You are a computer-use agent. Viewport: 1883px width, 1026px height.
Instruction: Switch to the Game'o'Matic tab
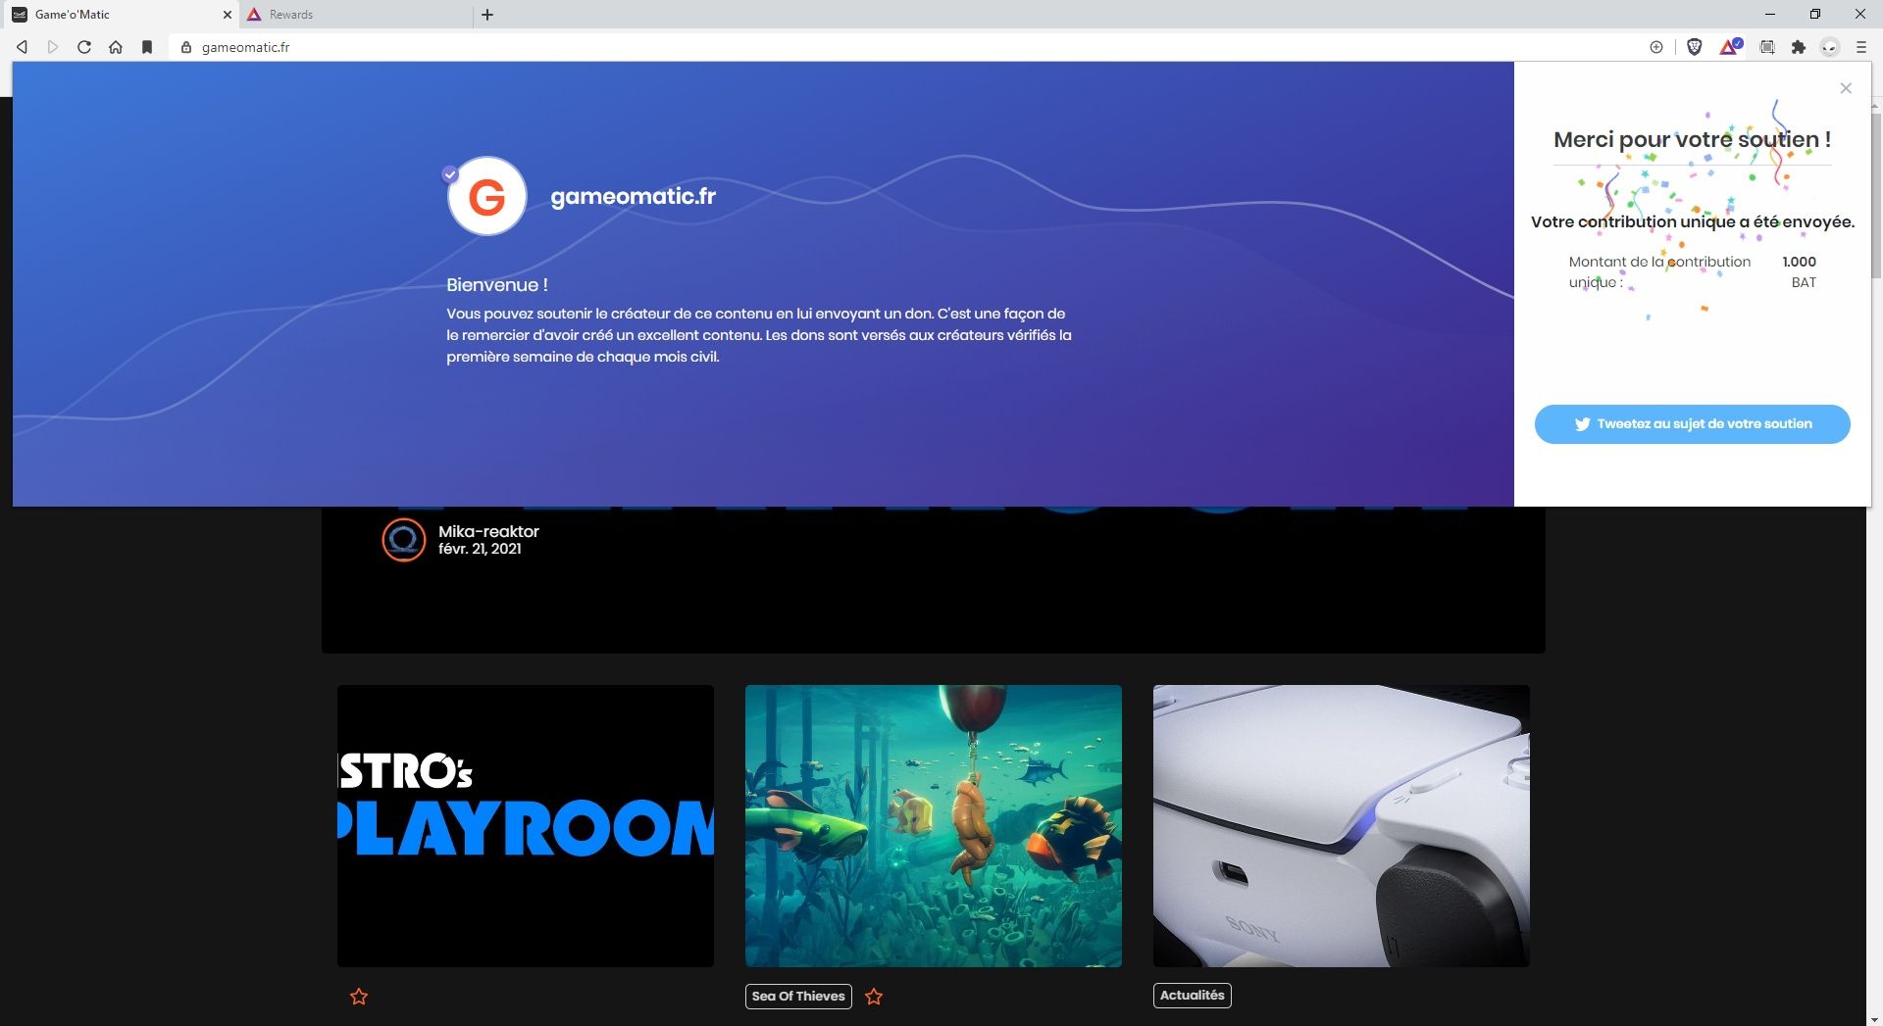coord(120,15)
